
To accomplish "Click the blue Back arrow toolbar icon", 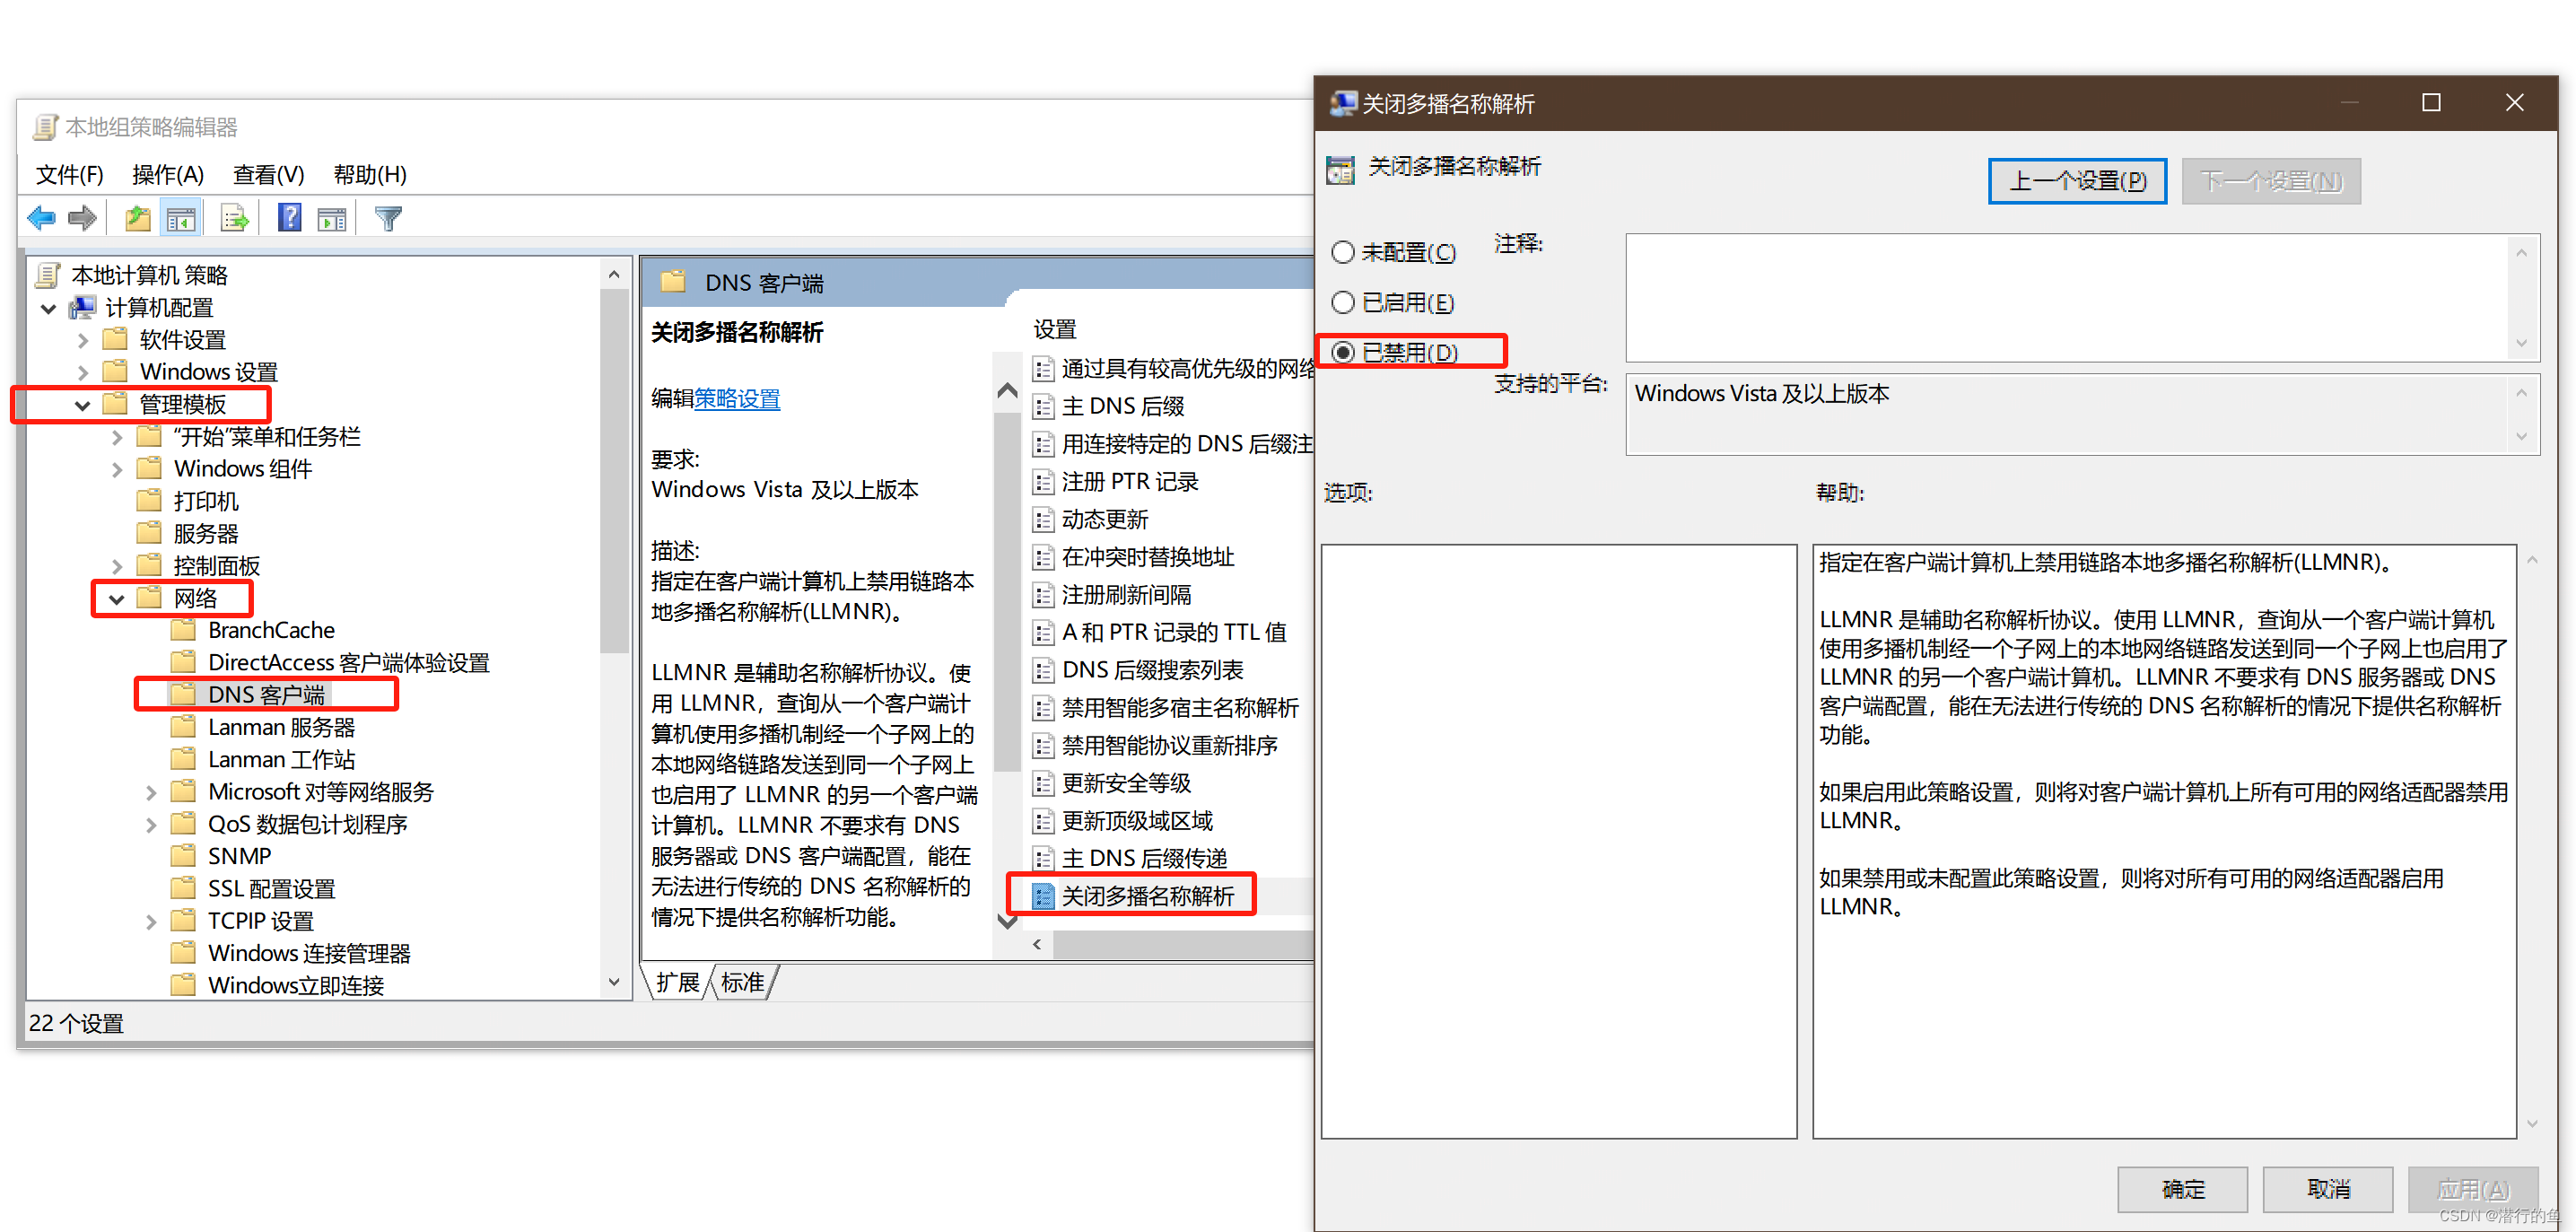I will [42, 218].
